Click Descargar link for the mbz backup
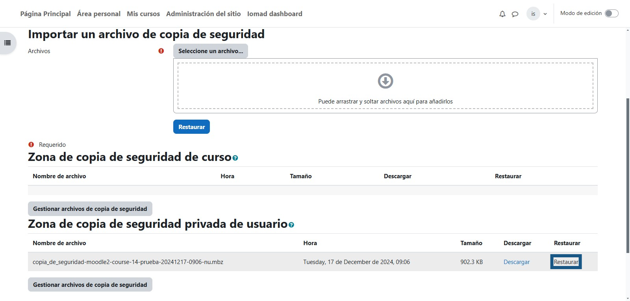The image size is (630, 301). (x=516, y=262)
